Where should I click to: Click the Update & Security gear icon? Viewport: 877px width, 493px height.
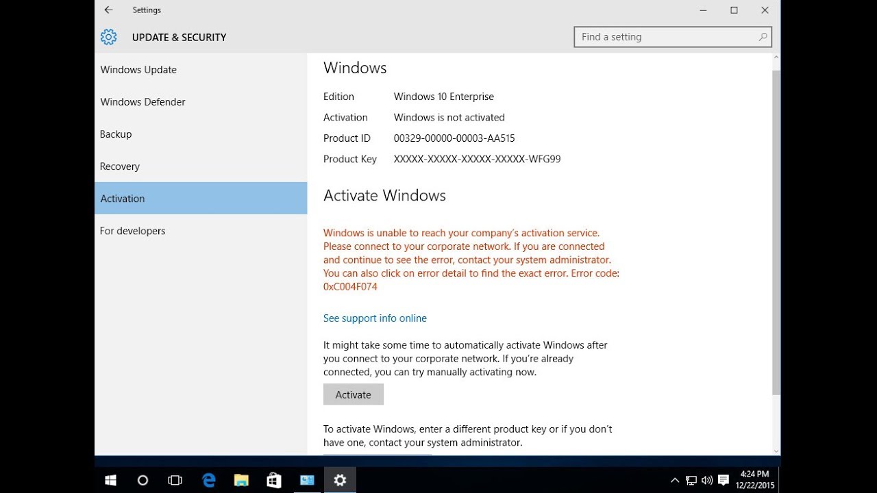(x=108, y=37)
